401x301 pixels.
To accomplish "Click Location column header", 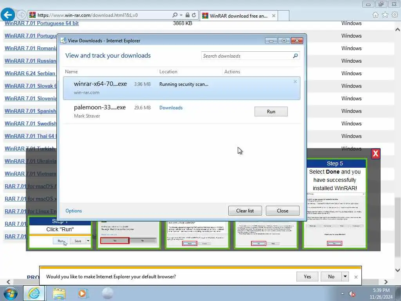I will click(x=168, y=72).
